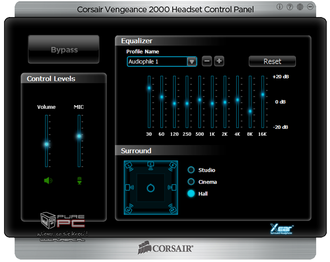
Task: Click the Control Levels section header
Action: (51, 79)
